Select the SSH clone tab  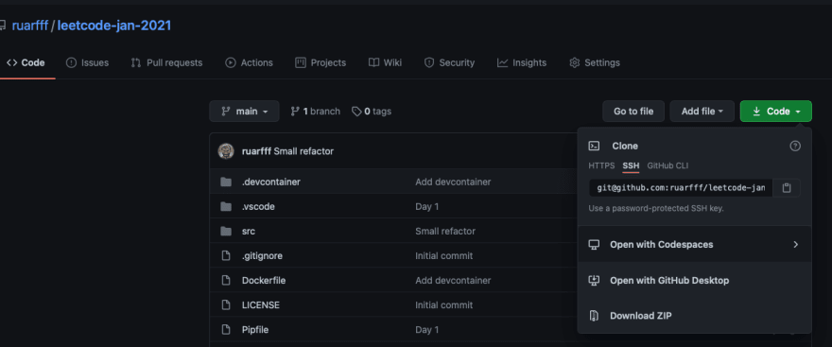click(631, 165)
